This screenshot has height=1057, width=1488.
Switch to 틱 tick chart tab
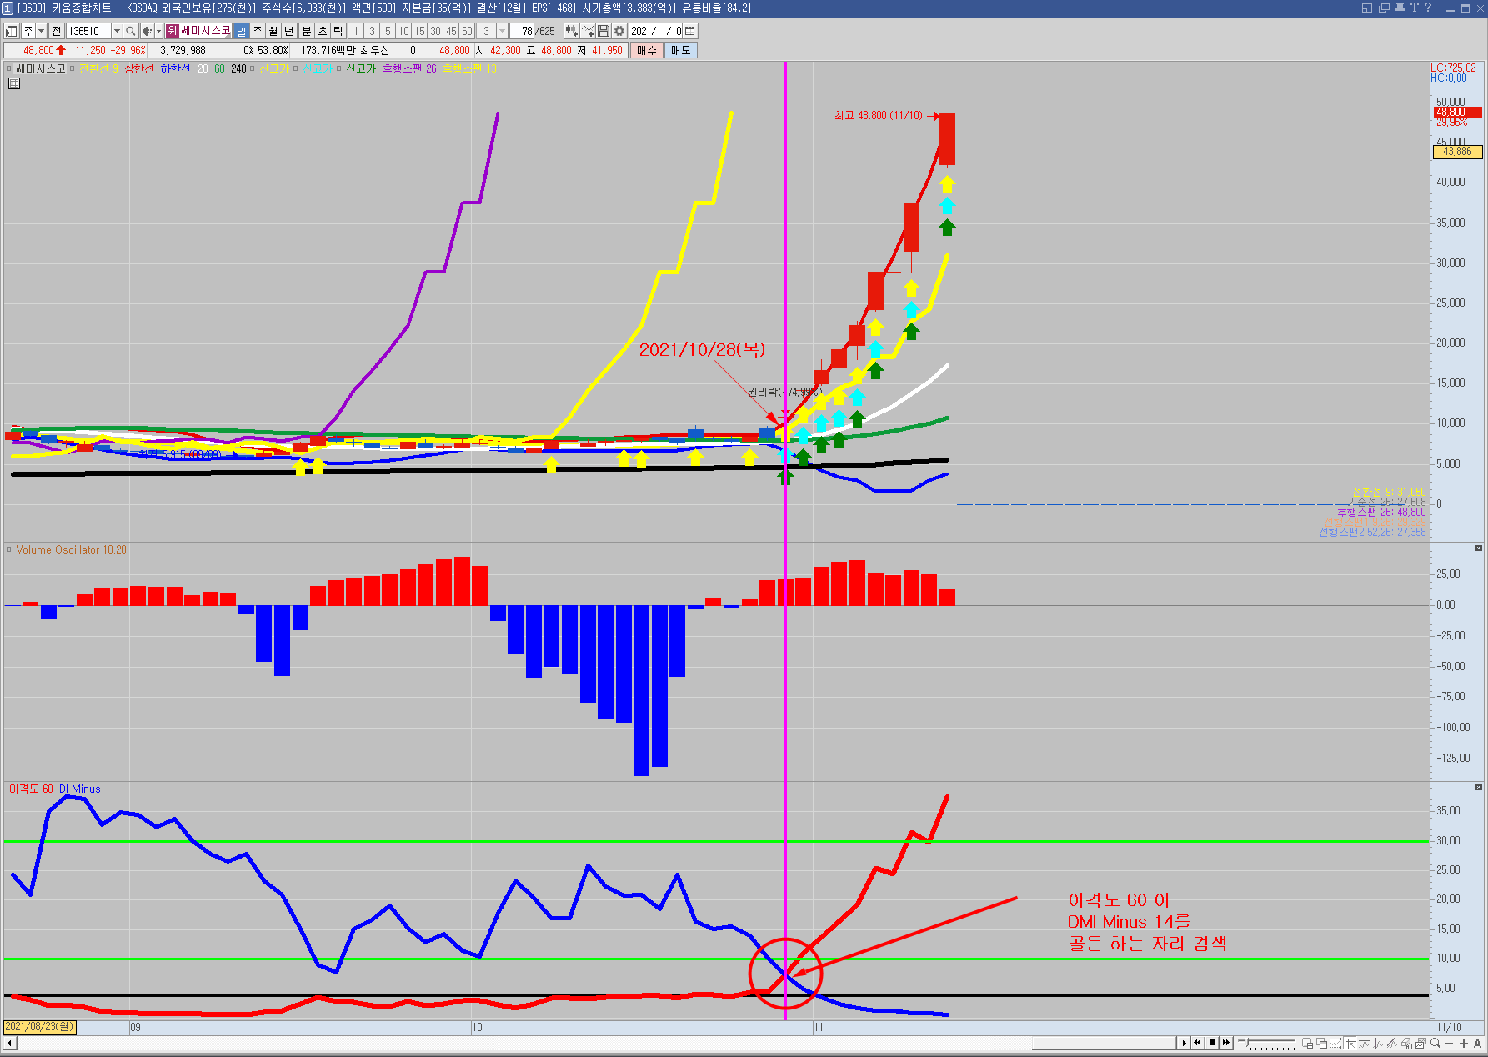[x=338, y=31]
